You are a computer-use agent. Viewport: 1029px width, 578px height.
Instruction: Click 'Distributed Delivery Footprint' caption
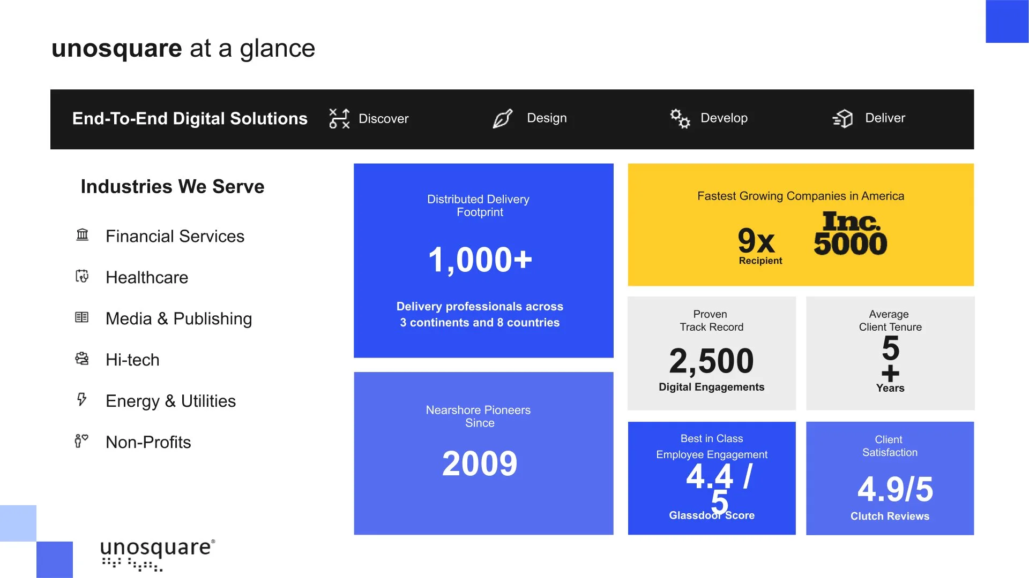tap(479, 206)
